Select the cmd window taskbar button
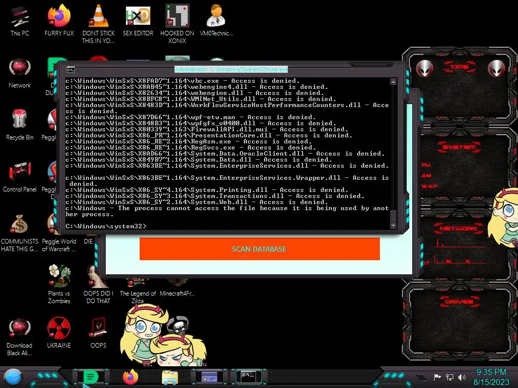This screenshot has width=518, height=388. [249, 376]
